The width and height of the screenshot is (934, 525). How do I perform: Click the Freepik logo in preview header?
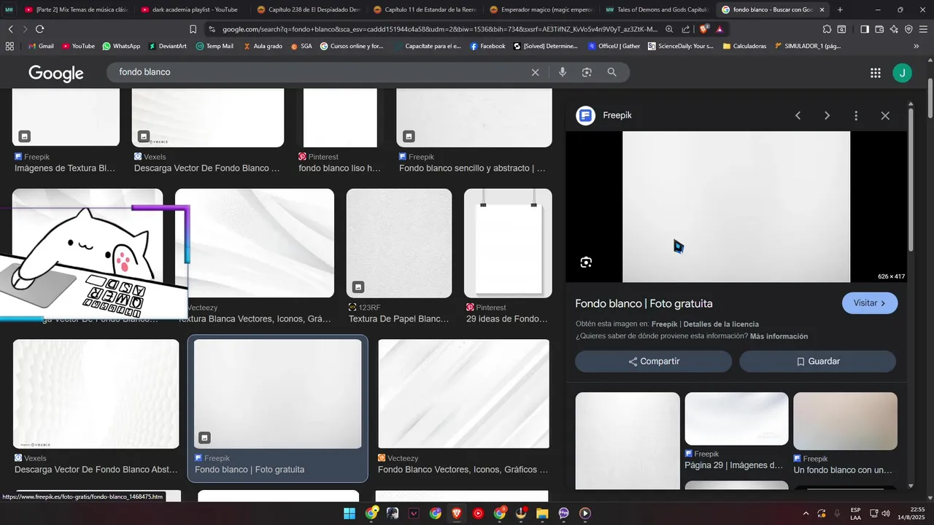(x=585, y=115)
